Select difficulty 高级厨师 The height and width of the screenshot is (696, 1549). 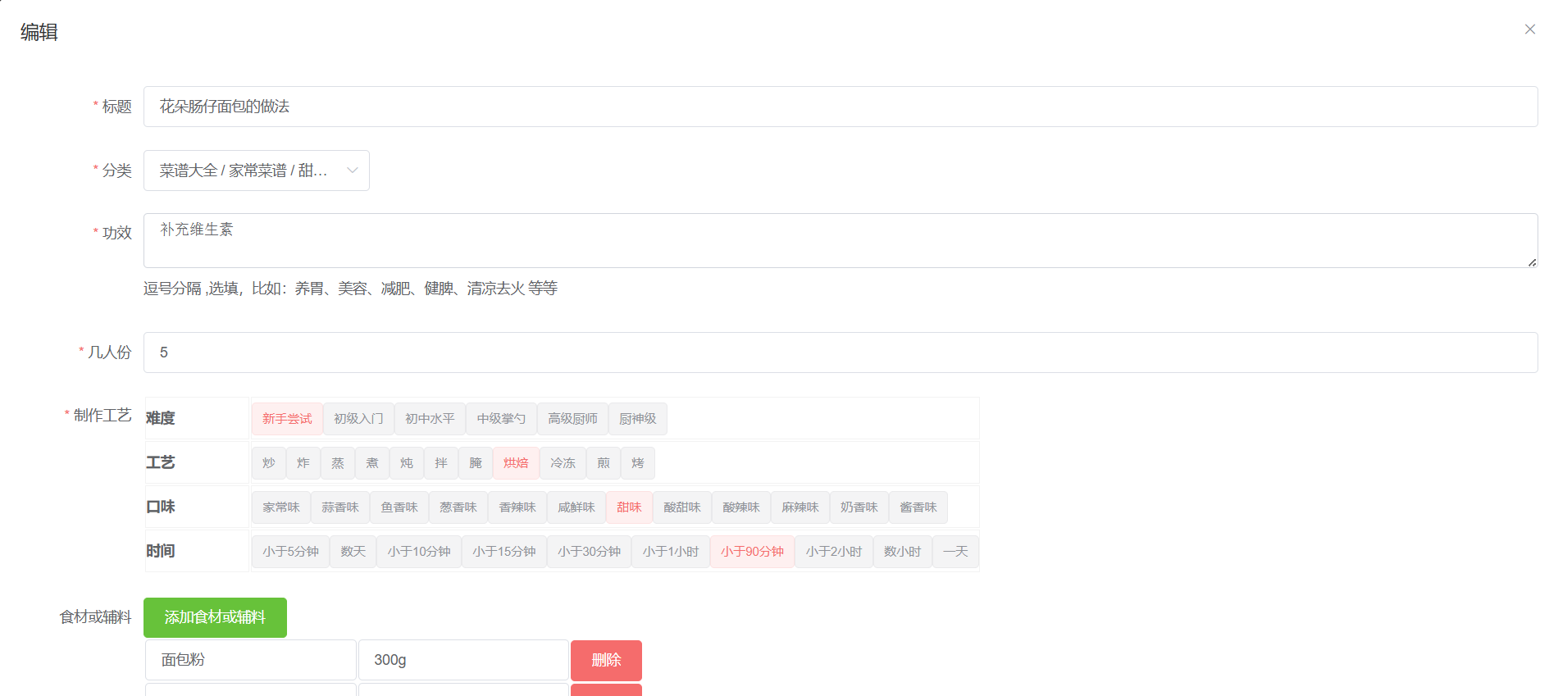click(x=572, y=419)
